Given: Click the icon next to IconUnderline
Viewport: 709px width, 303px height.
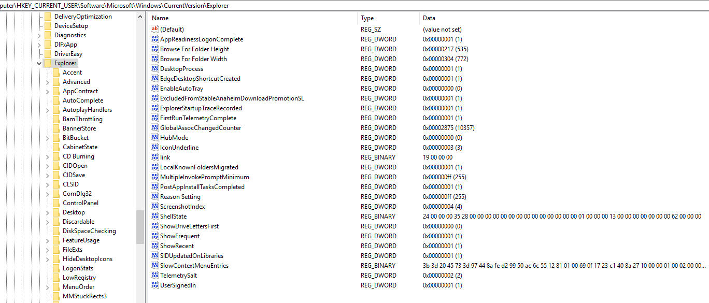Looking at the screenshot, I should 155,148.
